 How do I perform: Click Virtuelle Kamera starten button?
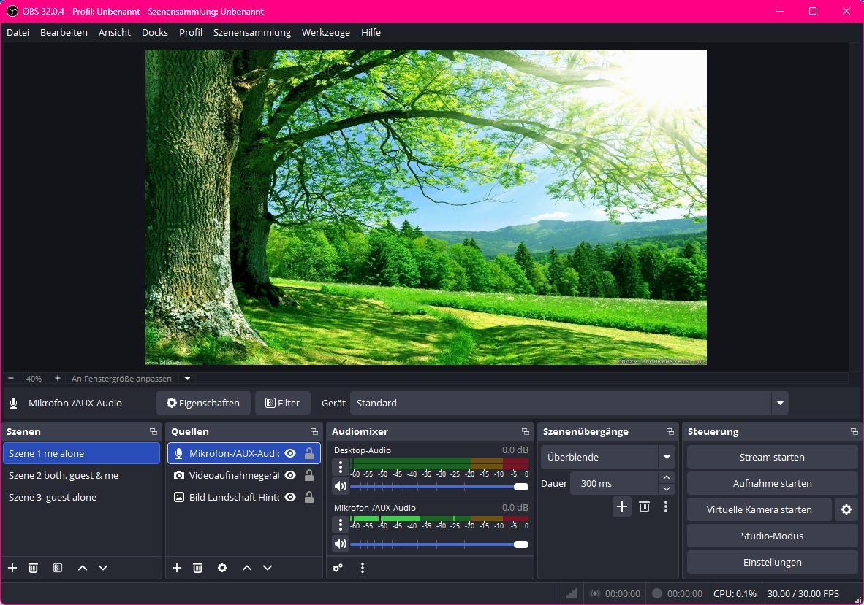pyautogui.click(x=759, y=510)
